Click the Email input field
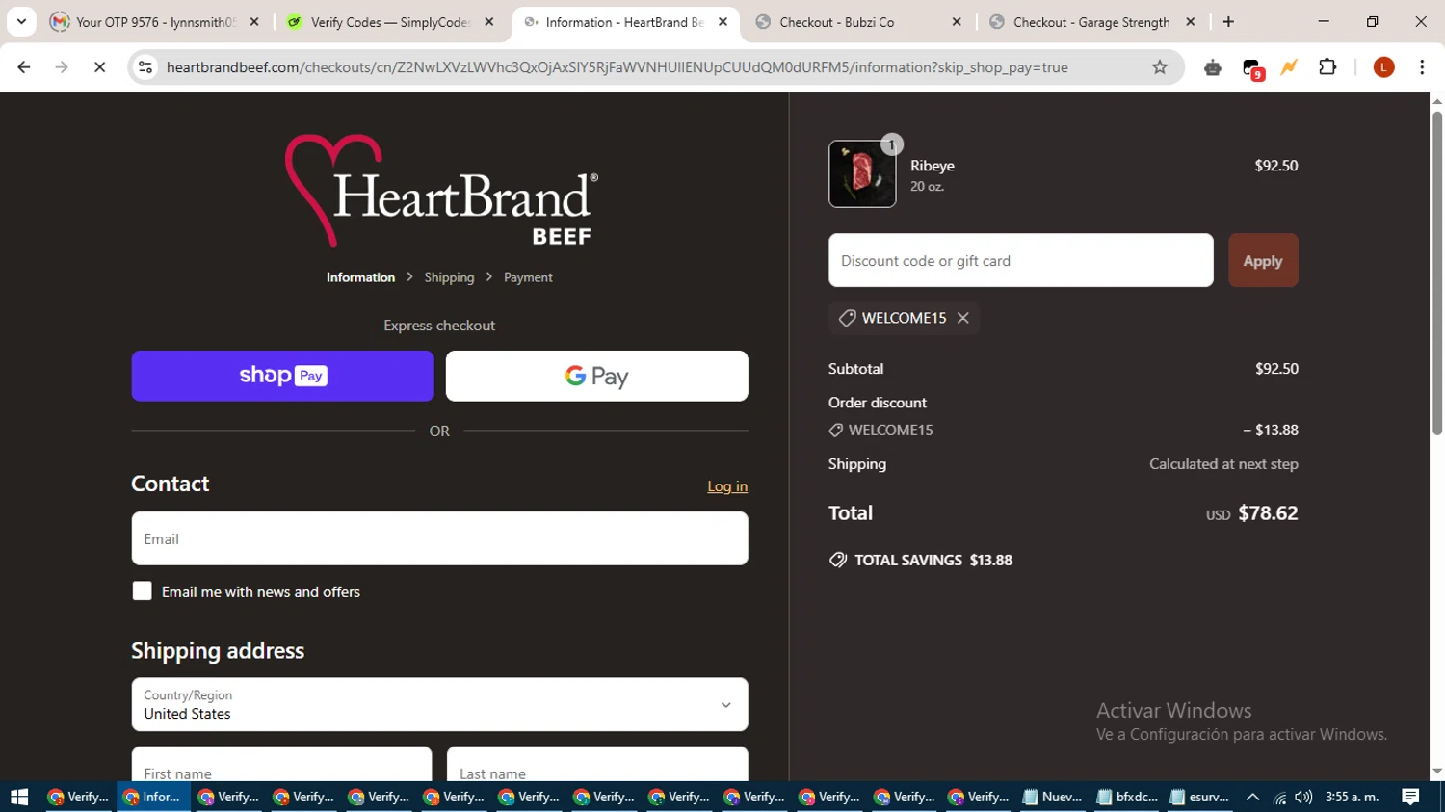1445x812 pixels. (439, 538)
